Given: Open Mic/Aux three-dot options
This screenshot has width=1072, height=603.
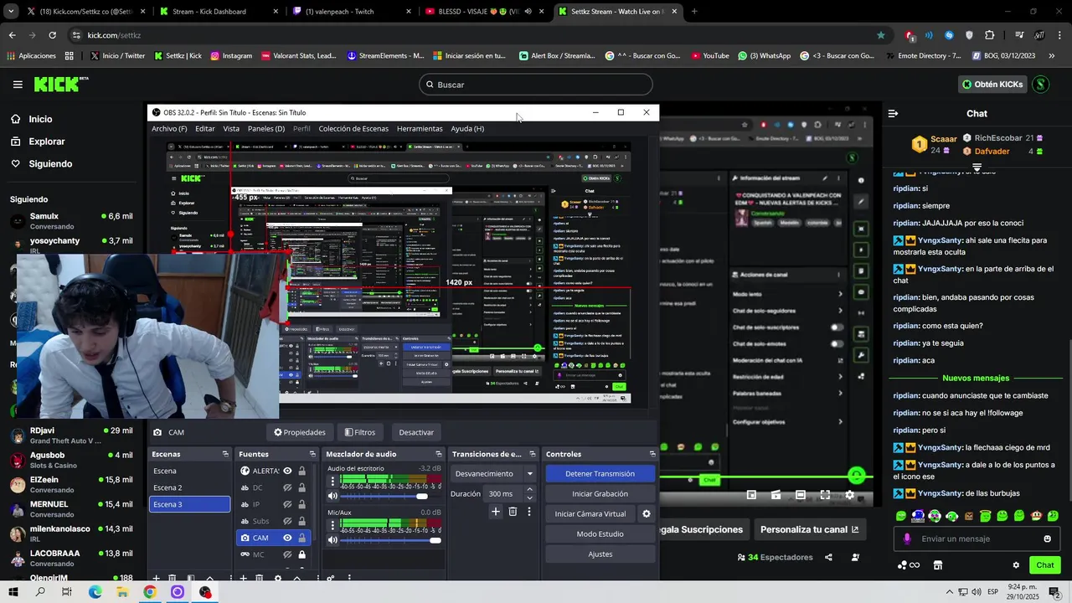Looking at the screenshot, I should pyautogui.click(x=332, y=526).
